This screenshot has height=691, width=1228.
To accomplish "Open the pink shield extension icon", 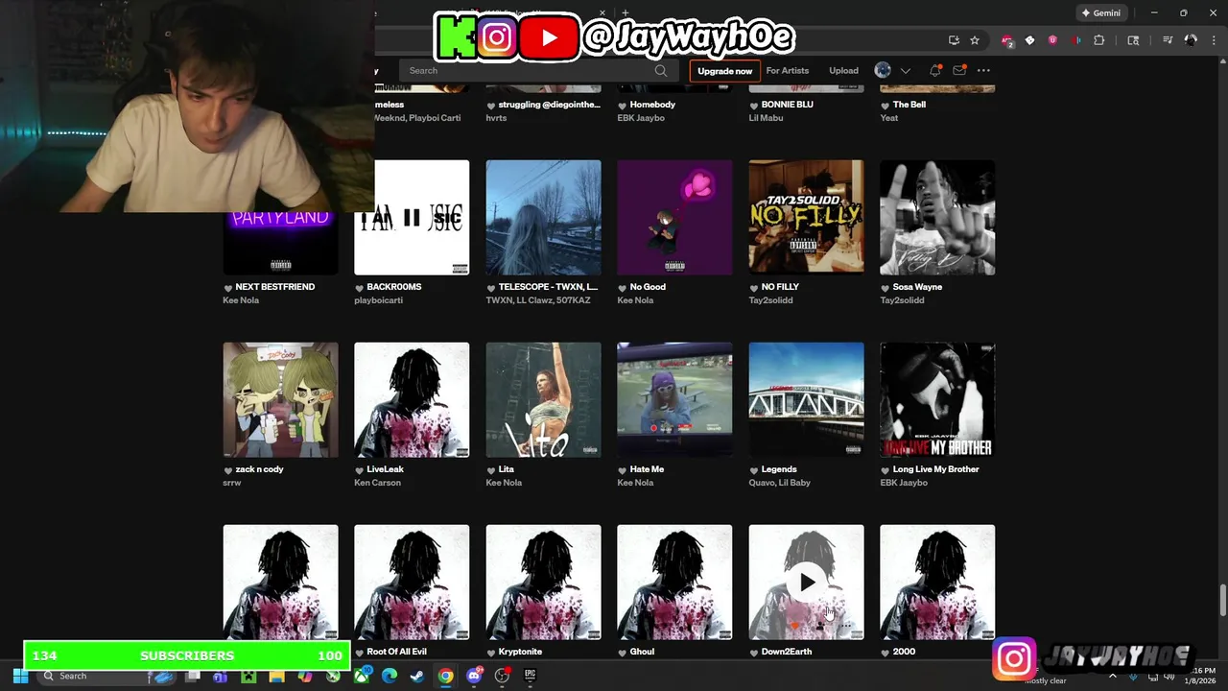I will [x=1052, y=40].
